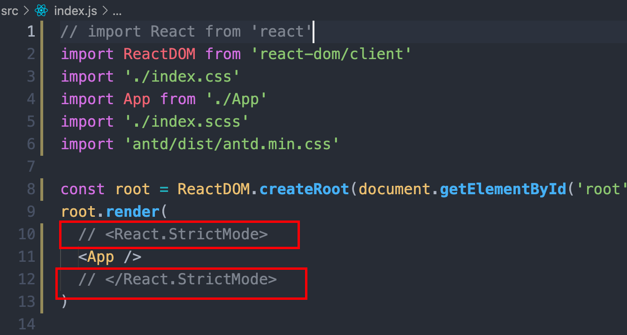Click the 'ReactDOM' import on line 2
The width and height of the screenshot is (627, 335).
point(159,53)
